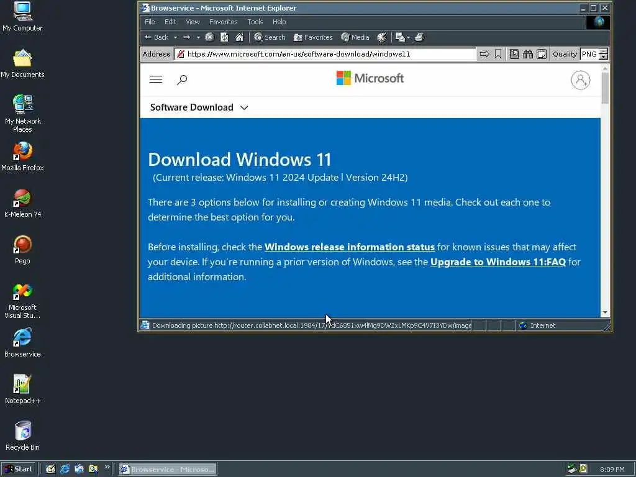Select the Microsoft Visual Studio desktop shortcut
636x477 pixels.
pos(22,301)
